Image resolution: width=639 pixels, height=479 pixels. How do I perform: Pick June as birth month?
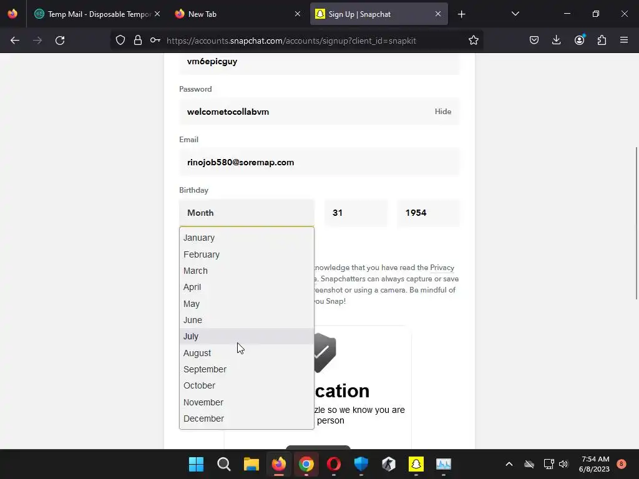coord(246,320)
